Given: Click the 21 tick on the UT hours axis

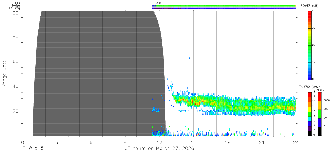Looking at the screenshot, I should click(x=262, y=142).
